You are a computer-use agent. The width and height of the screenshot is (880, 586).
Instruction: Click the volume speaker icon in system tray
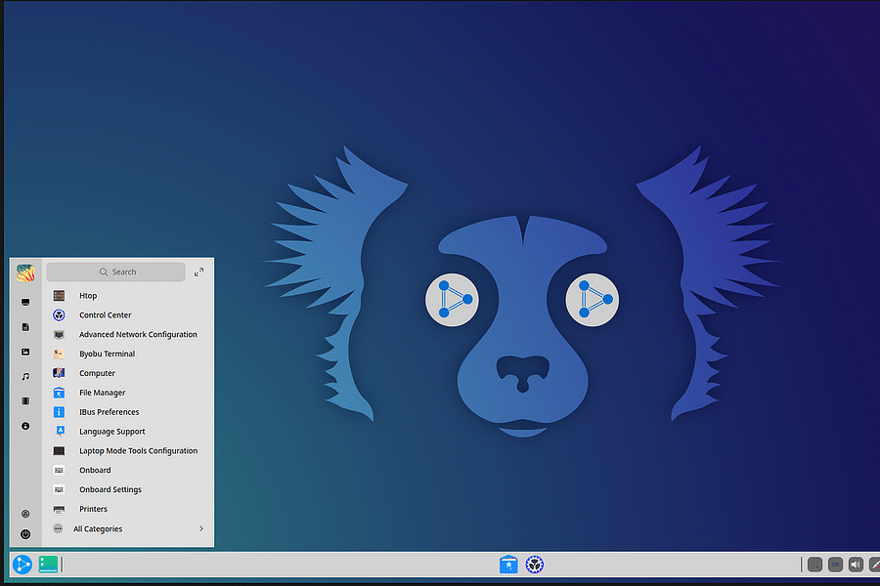coord(855,564)
